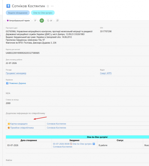The image size is (149, 166).
Task: Click the folder icon beside Картка кандидата
Action: pos(9,124)
